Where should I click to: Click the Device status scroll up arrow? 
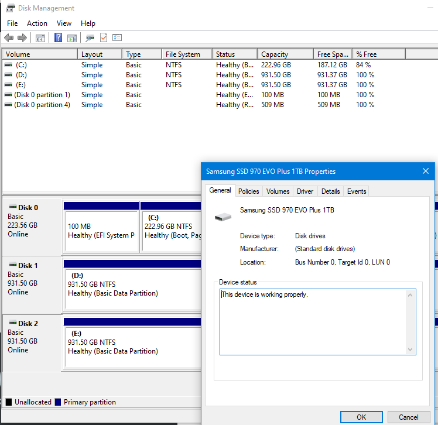tap(410, 295)
